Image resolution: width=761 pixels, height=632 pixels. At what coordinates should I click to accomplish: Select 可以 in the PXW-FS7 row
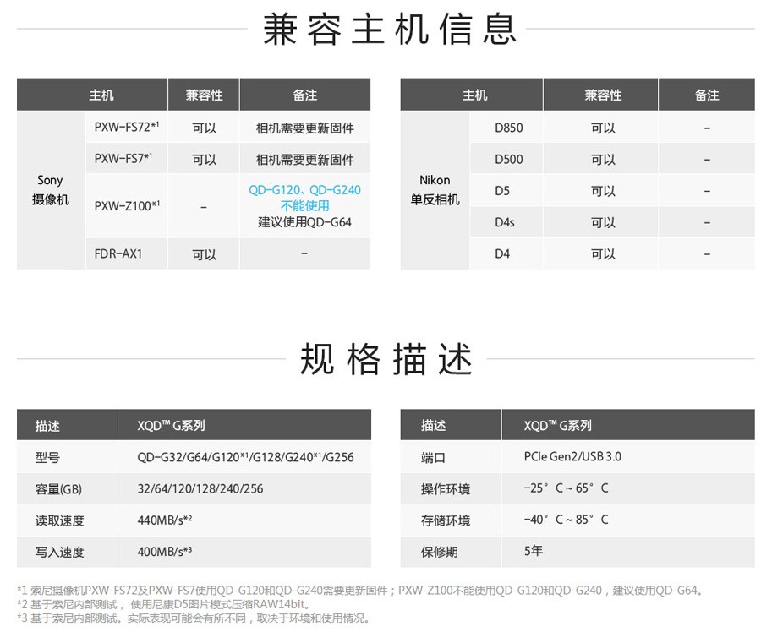pyautogui.click(x=204, y=159)
